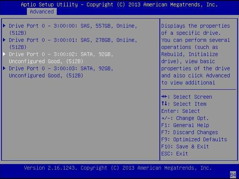Click the B4 code in the corner
The height and width of the screenshot is (179, 239).
pyautogui.click(x=233, y=175)
